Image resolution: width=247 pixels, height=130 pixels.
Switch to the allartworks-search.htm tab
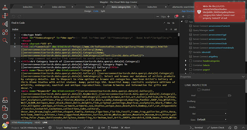(183, 7)
